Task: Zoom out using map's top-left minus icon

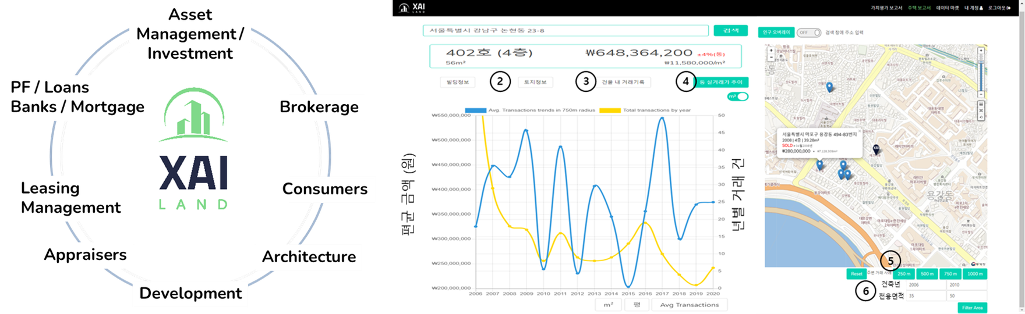Action: pos(771,57)
